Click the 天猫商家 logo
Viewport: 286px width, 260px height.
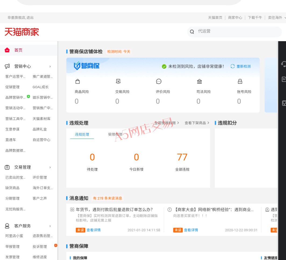pyautogui.click(x=22, y=32)
